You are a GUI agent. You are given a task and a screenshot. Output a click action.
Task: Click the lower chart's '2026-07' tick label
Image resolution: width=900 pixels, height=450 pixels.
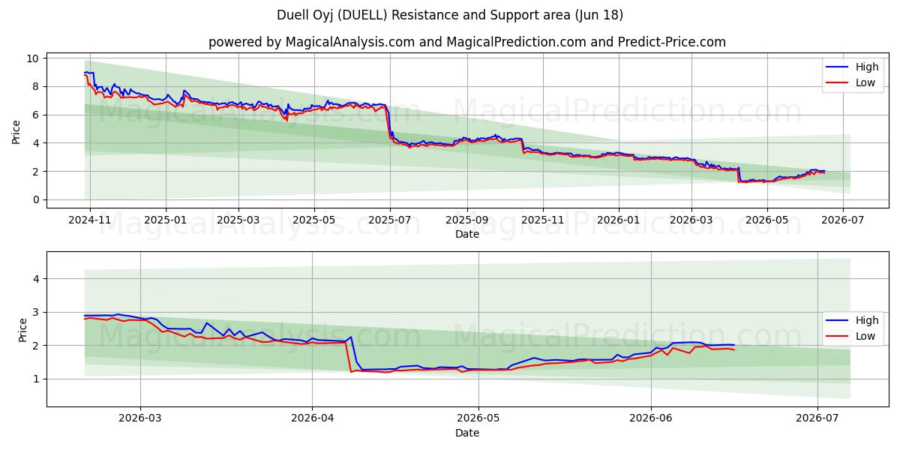tap(817, 418)
